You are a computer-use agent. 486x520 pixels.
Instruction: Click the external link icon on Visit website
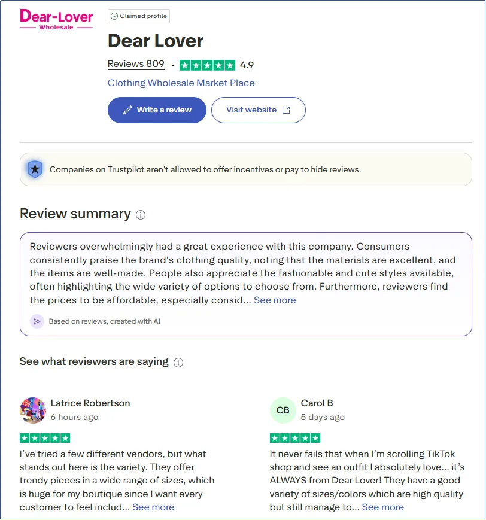tap(288, 110)
